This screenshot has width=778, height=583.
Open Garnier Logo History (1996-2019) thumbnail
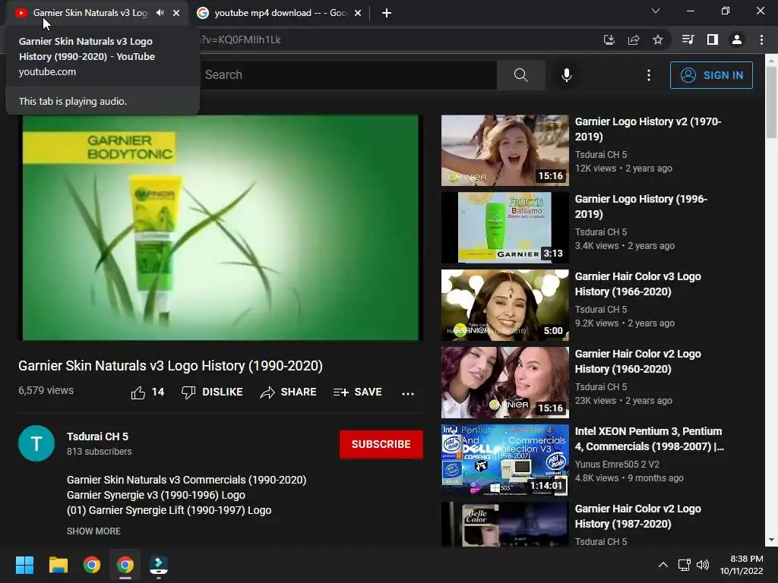tap(505, 228)
